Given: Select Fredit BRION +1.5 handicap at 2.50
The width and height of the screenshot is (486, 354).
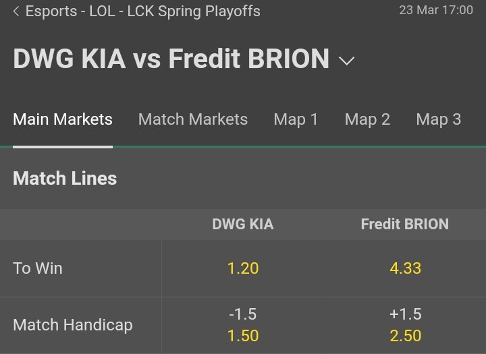Looking at the screenshot, I should click(x=405, y=325).
